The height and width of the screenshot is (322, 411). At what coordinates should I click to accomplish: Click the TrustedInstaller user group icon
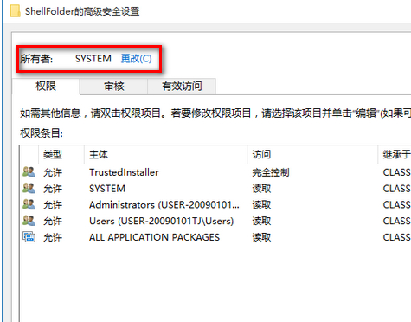coord(29,172)
